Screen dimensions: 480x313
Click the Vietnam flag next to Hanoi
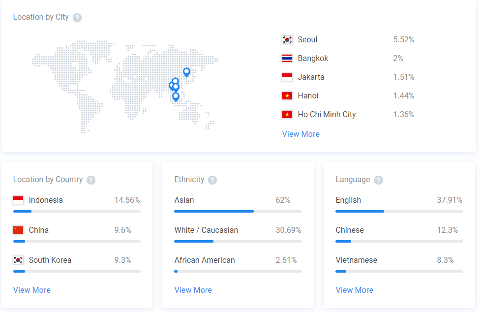(x=287, y=96)
